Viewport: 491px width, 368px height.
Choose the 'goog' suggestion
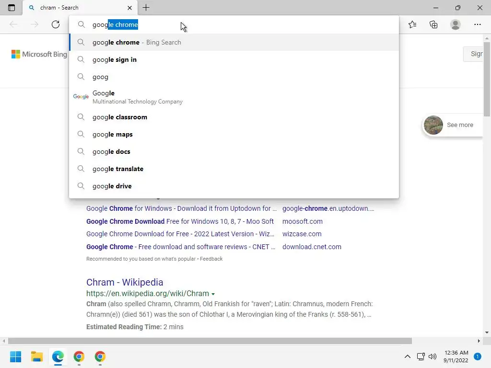coord(234,77)
